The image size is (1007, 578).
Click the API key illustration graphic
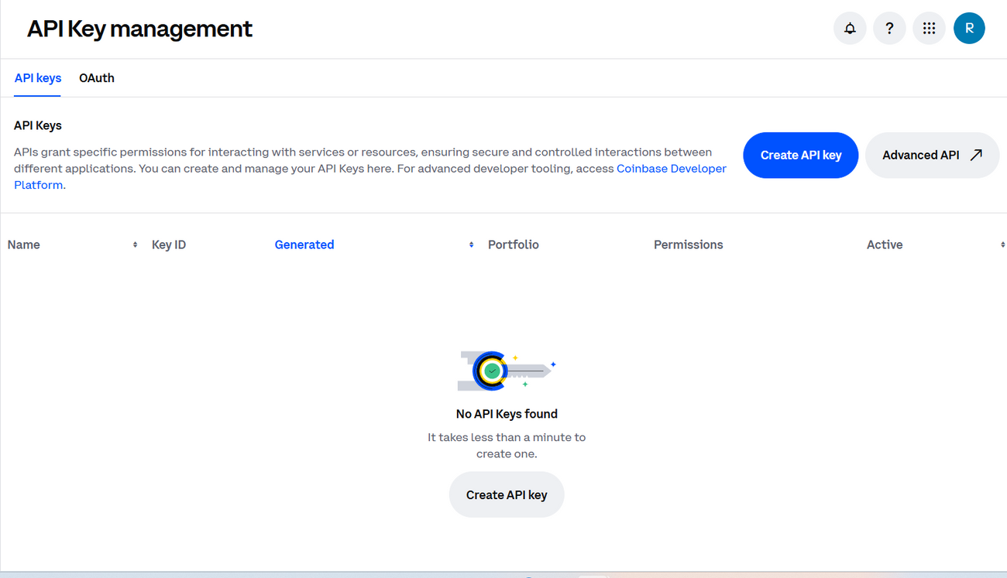click(x=507, y=370)
